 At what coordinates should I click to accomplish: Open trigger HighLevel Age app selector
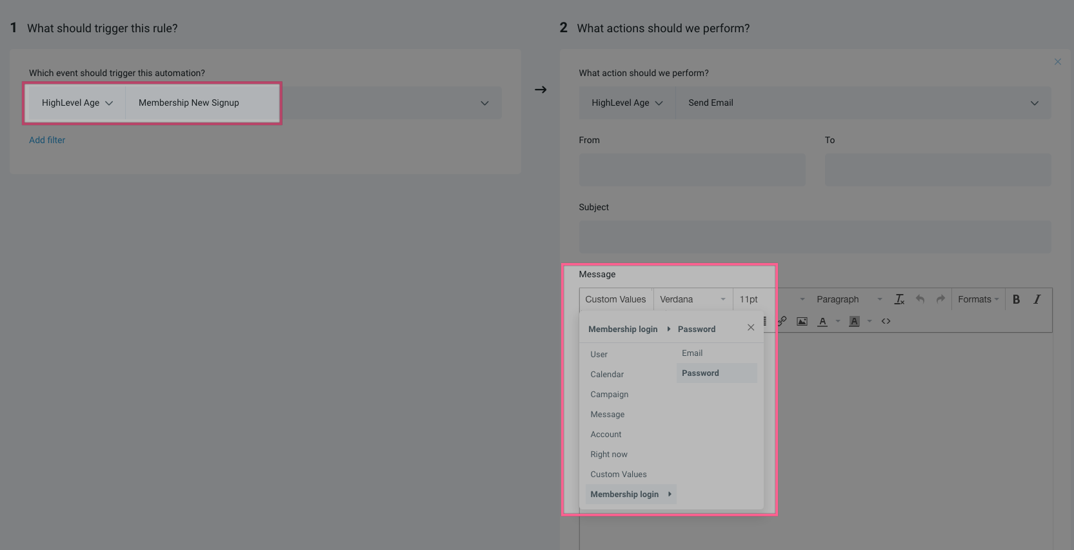pos(77,103)
